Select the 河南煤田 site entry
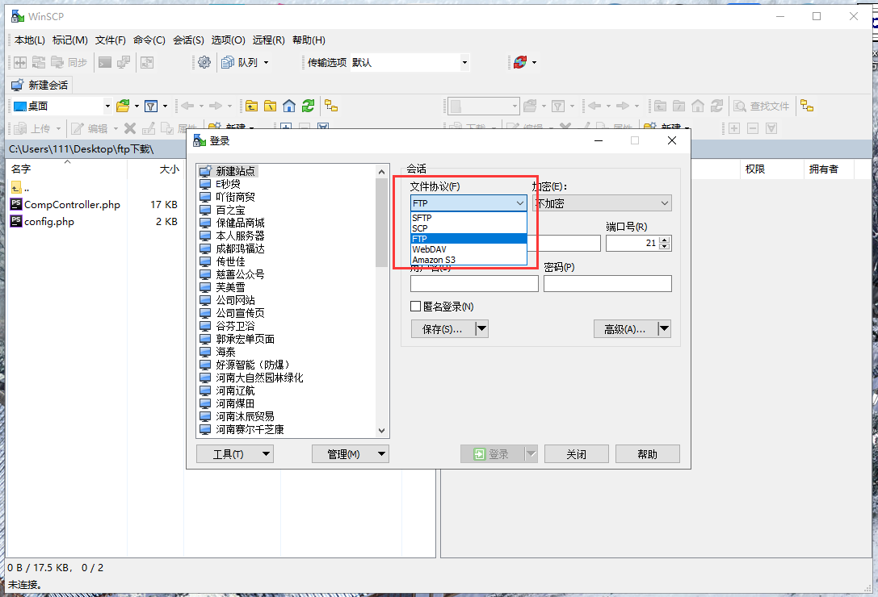The image size is (878, 597). [x=235, y=403]
